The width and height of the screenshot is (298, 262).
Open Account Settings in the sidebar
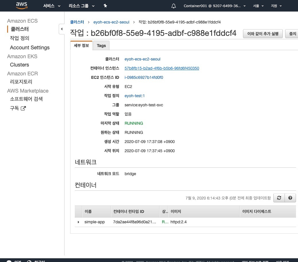tap(30, 48)
